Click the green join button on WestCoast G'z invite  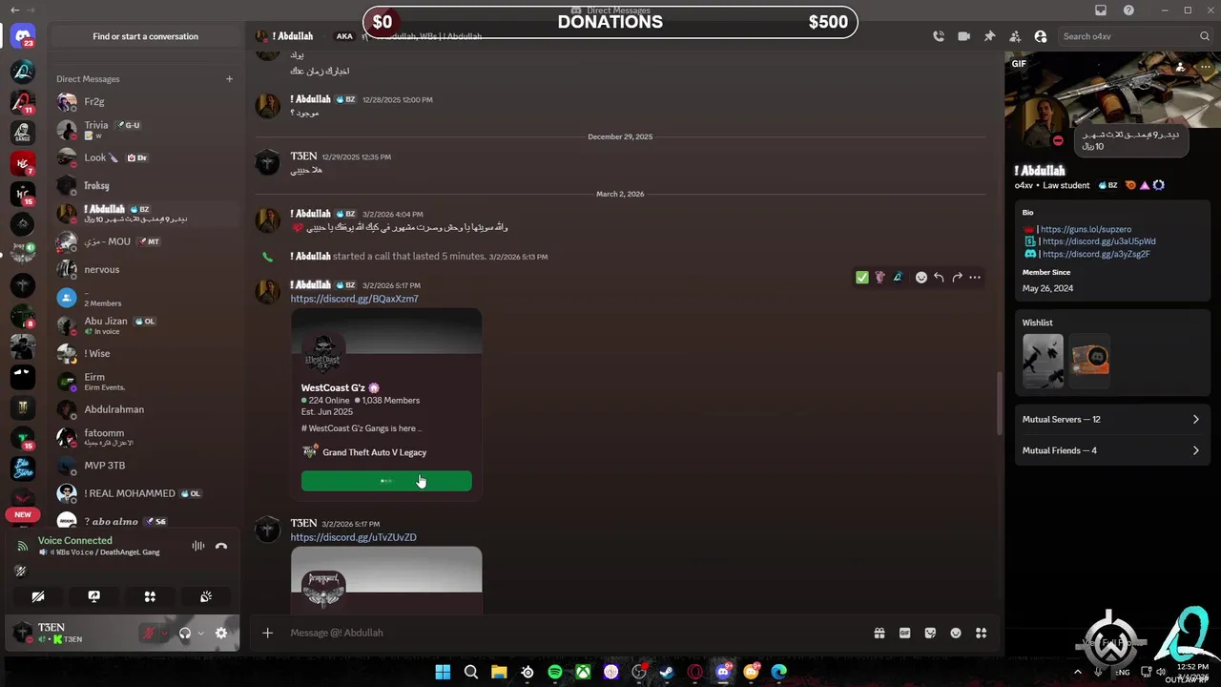pos(386,481)
